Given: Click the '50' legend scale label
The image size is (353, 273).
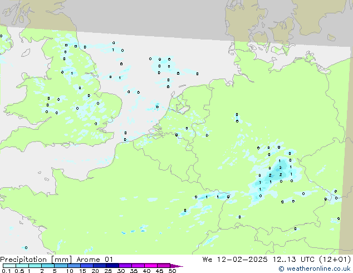Looking at the screenshot, I should click(172, 271).
